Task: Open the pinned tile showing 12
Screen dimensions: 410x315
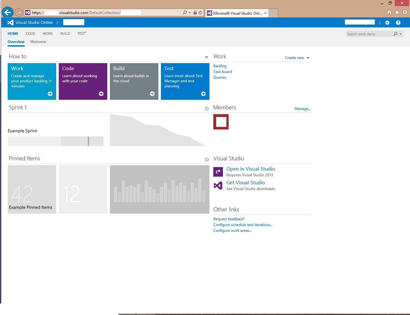Action: (x=83, y=189)
